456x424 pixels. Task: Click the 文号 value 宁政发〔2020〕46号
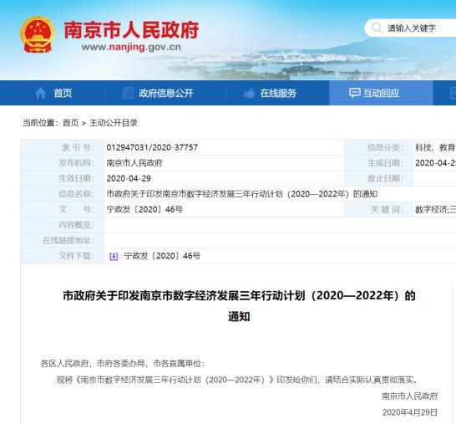(144, 209)
